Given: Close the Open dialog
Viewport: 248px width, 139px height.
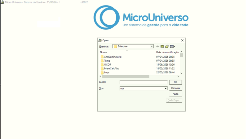Looking at the screenshot, I should [x=182, y=40].
